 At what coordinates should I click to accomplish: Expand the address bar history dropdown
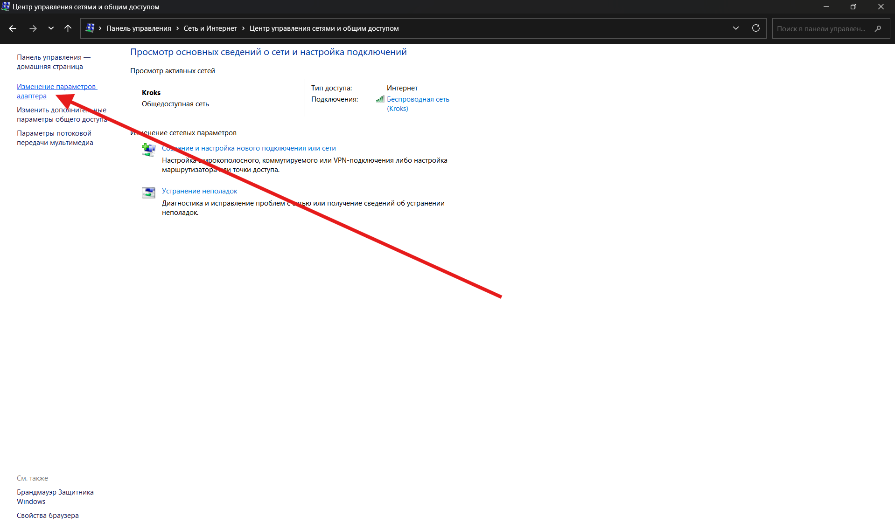point(735,28)
